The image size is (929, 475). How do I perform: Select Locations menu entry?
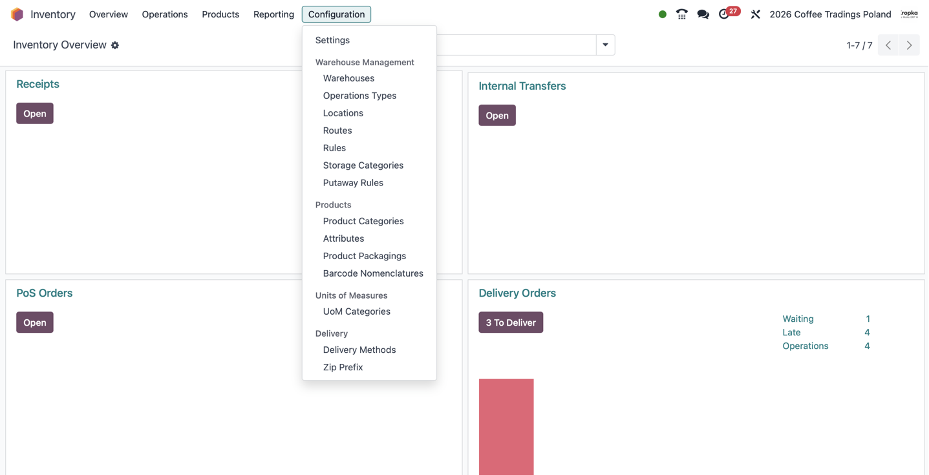369,113
